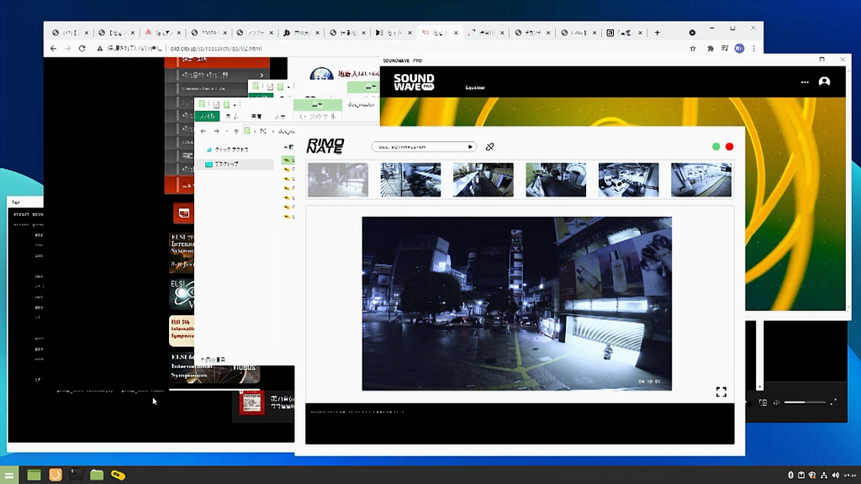861x484 pixels.
Task: Open Soundwave Pro three-dots menu
Action: point(805,82)
